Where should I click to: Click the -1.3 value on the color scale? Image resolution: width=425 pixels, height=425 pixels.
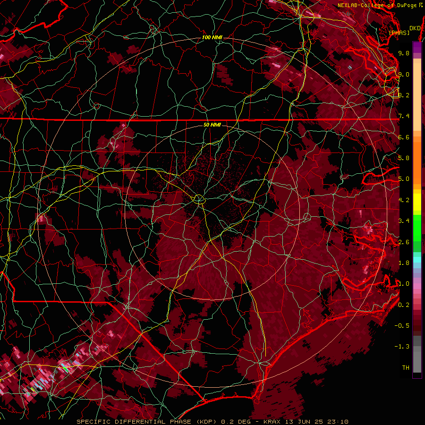(402, 347)
